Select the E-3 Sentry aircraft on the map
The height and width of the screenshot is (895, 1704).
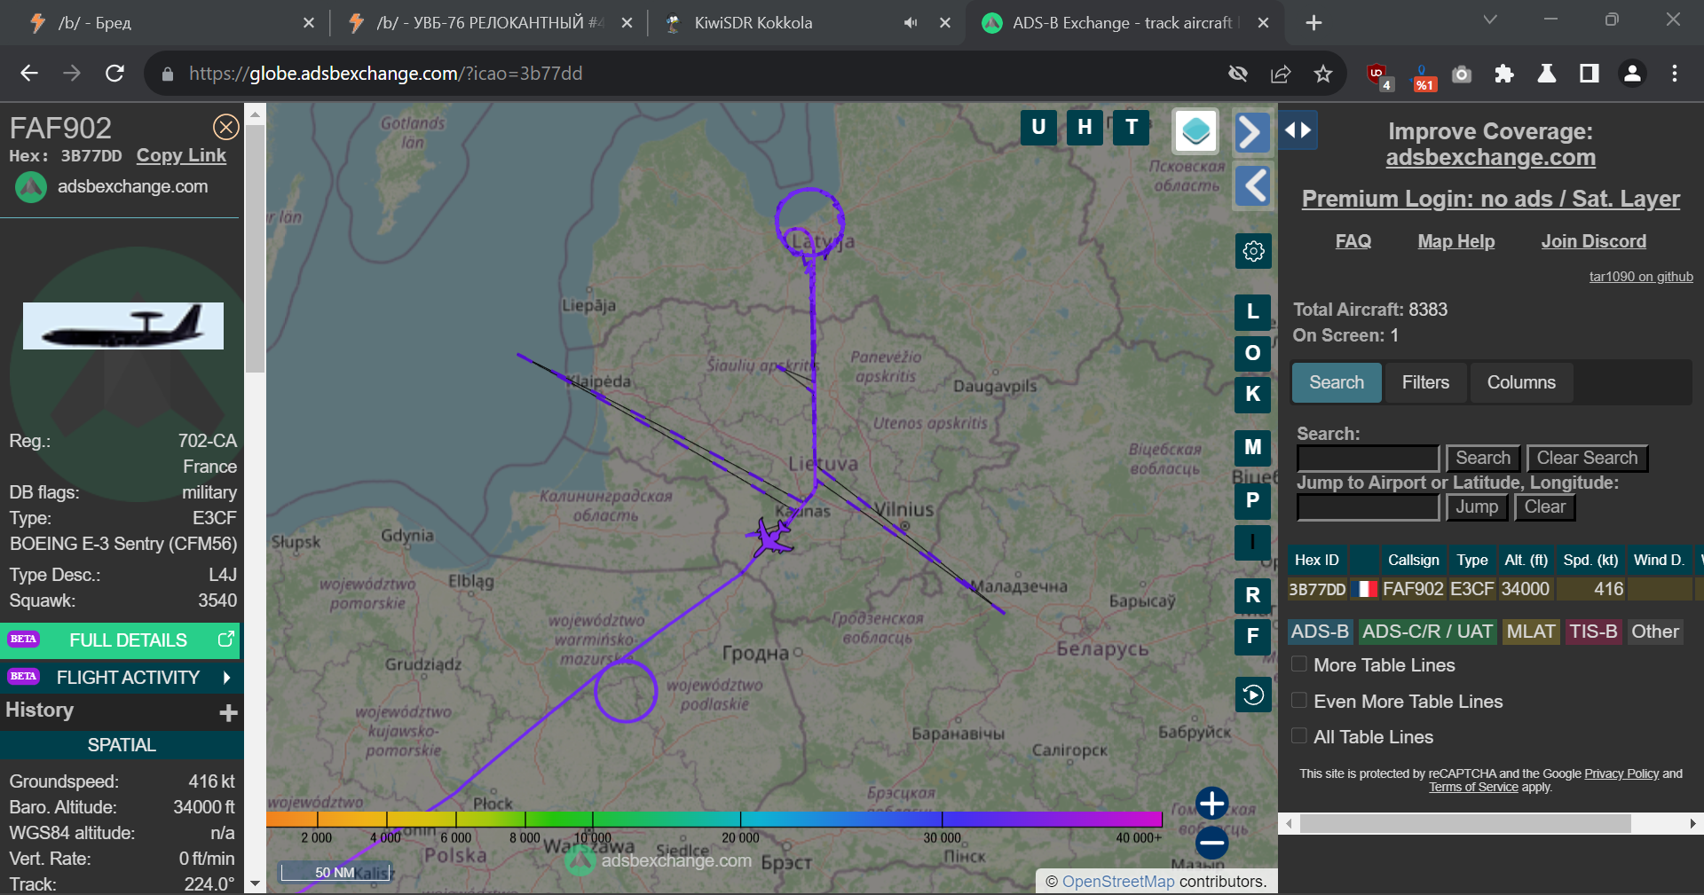click(769, 537)
